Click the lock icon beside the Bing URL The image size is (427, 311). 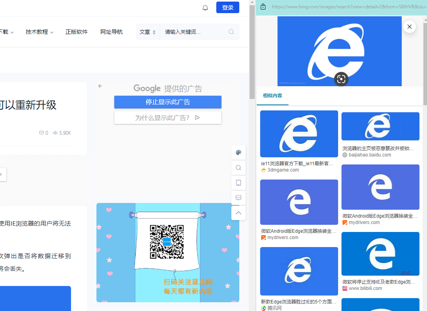(263, 7)
